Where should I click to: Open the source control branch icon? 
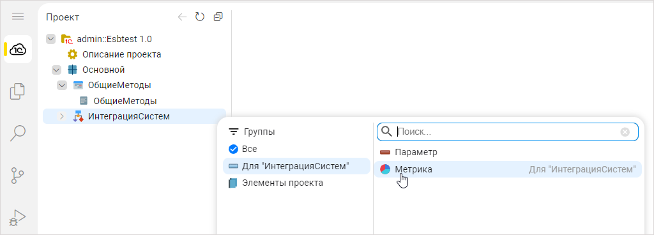click(x=18, y=176)
